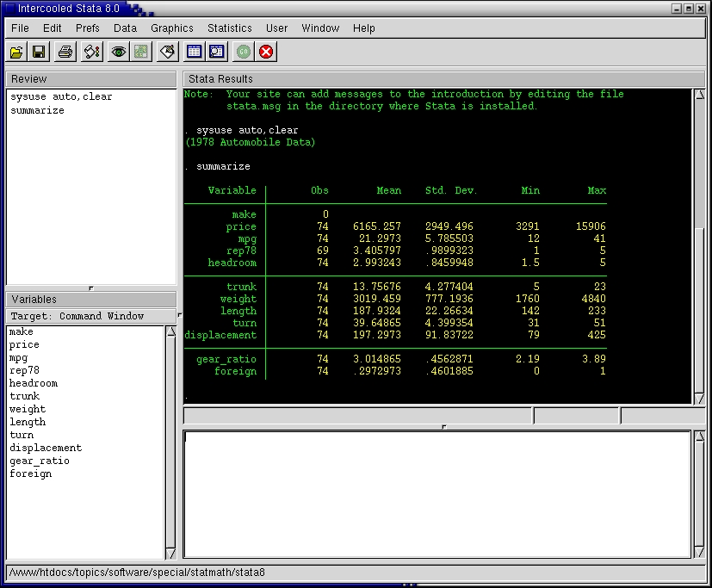
Task: Click the price mean value 6165.257
Action: click(x=377, y=226)
